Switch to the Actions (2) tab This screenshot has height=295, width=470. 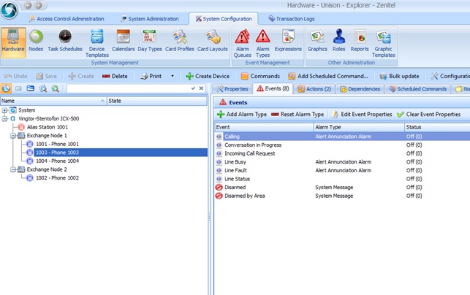[313, 89]
